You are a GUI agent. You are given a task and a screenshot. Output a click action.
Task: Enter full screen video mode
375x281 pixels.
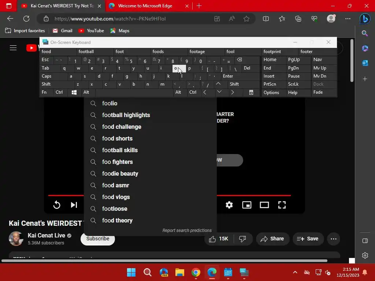pos(282,205)
